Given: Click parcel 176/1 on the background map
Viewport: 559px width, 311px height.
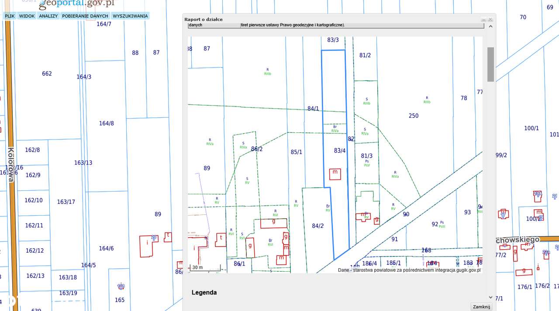Looking at the screenshot, I should 524,287.
